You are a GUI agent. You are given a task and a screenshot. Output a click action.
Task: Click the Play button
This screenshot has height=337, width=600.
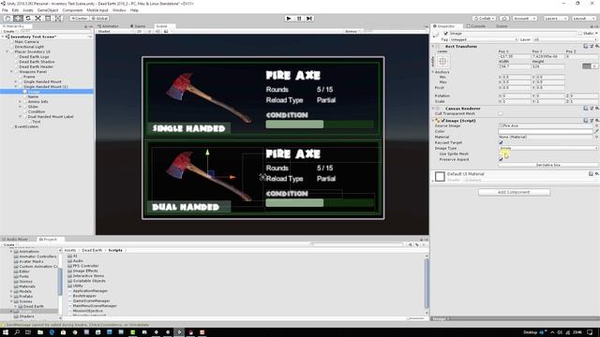click(289, 19)
